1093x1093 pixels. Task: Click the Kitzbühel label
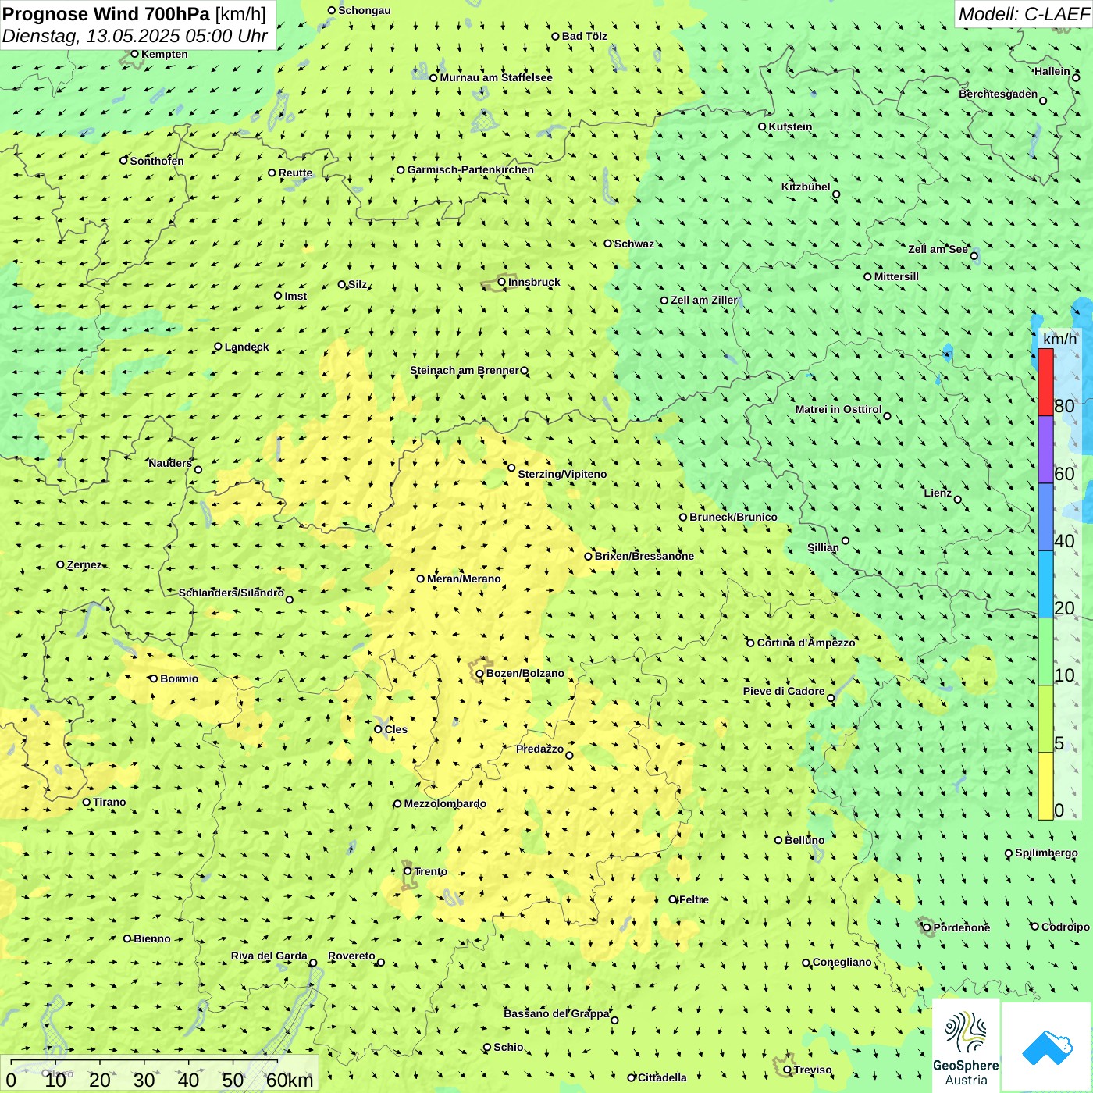pyautogui.click(x=806, y=187)
